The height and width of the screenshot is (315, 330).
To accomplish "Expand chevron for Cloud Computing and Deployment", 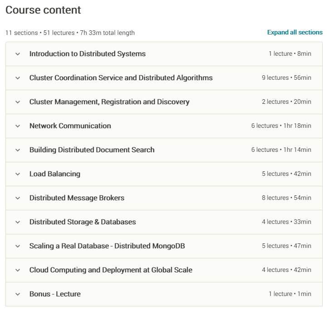I will pyautogui.click(x=18, y=270).
